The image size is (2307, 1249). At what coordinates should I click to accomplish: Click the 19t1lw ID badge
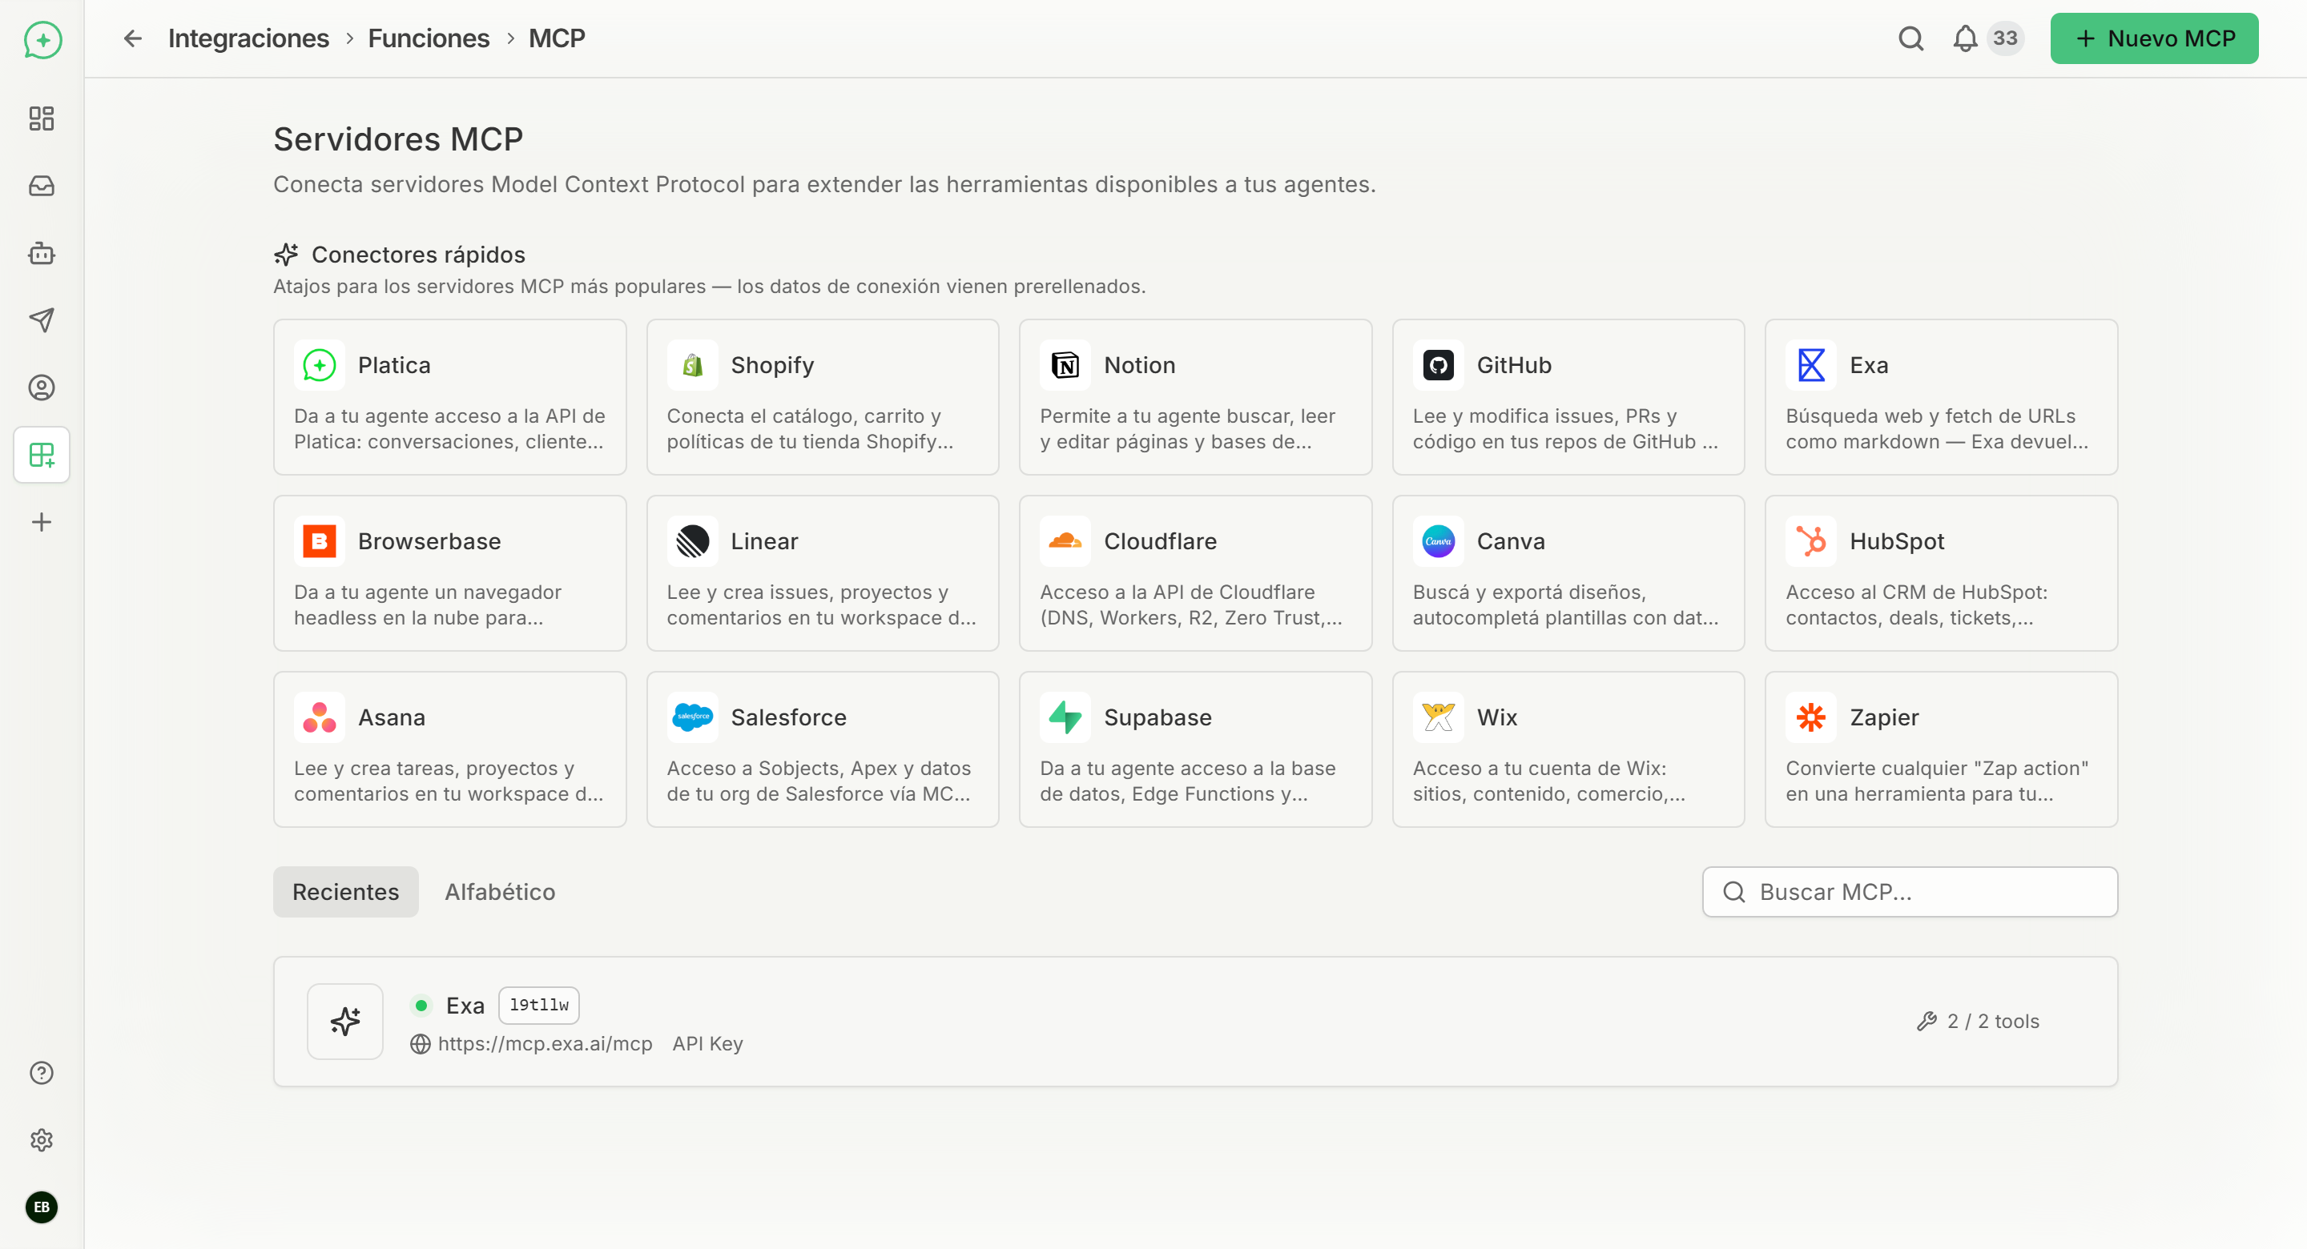538,1006
